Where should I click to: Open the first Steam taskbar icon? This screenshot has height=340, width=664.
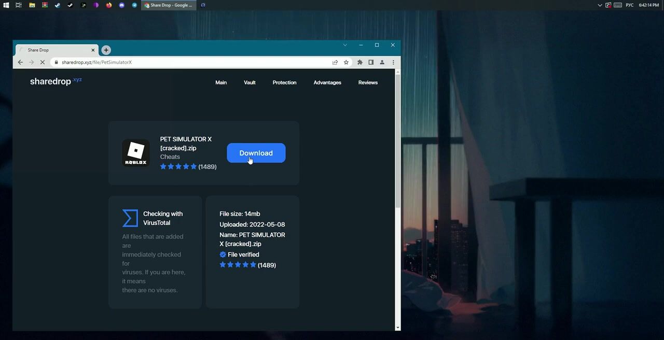57,5
